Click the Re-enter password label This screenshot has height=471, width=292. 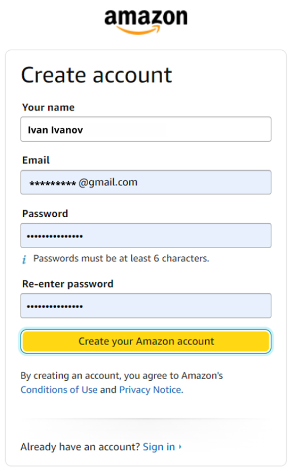(68, 284)
